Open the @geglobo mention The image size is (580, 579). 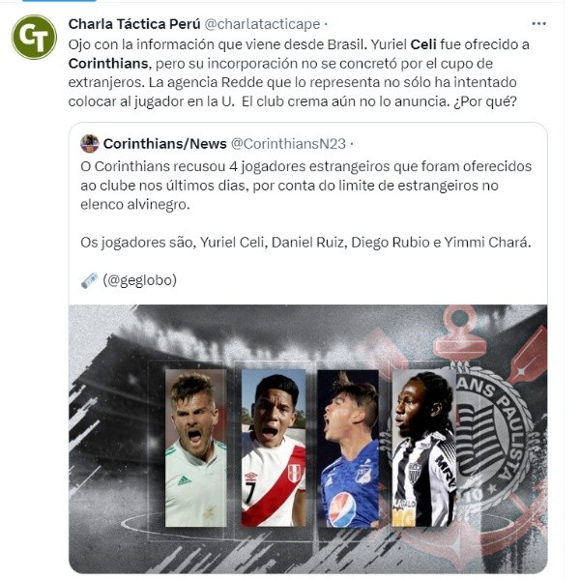click(x=140, y=280)
